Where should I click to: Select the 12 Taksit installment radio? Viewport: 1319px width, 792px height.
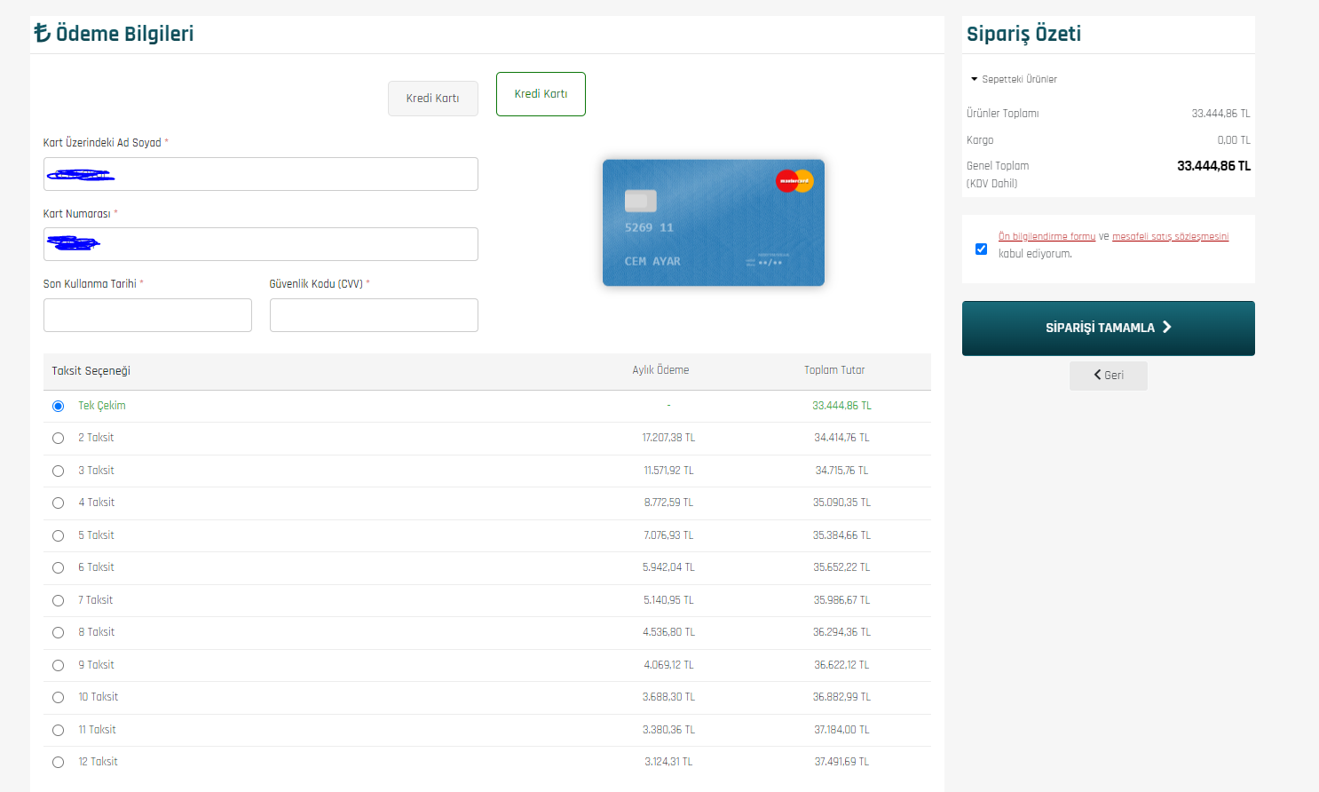point(58,762)
